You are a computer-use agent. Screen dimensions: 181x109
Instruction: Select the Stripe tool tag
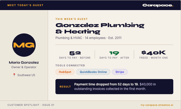point(120,72)
